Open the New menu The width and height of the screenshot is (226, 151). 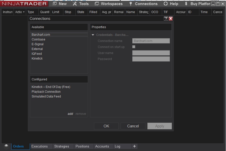point(60,4)
